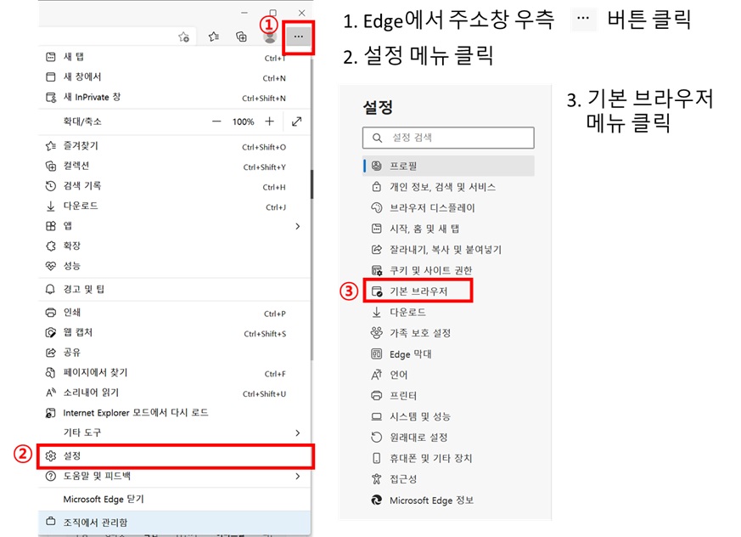Open 컬렉션 menu entry
The image size is (741, 537).
click(174, 166)
